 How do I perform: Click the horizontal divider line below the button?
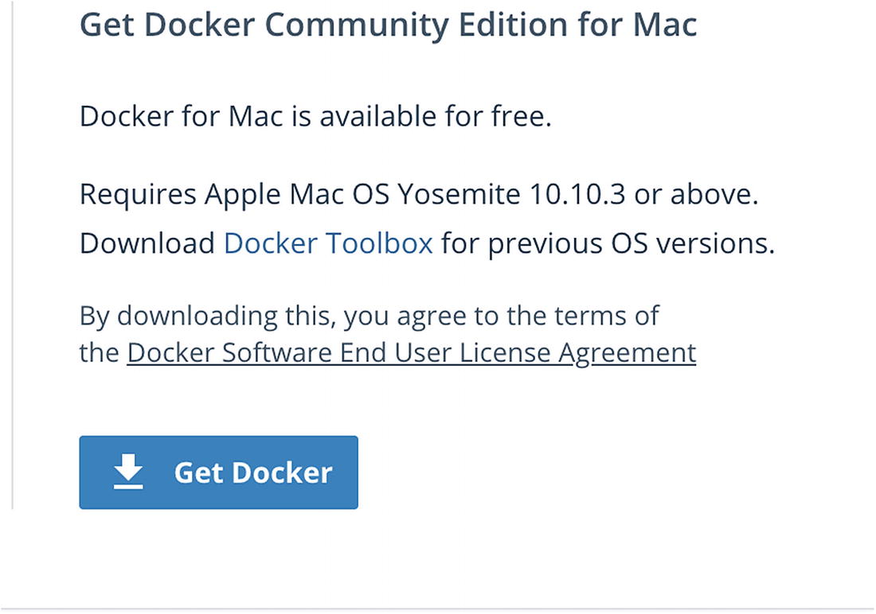(438, 609)
